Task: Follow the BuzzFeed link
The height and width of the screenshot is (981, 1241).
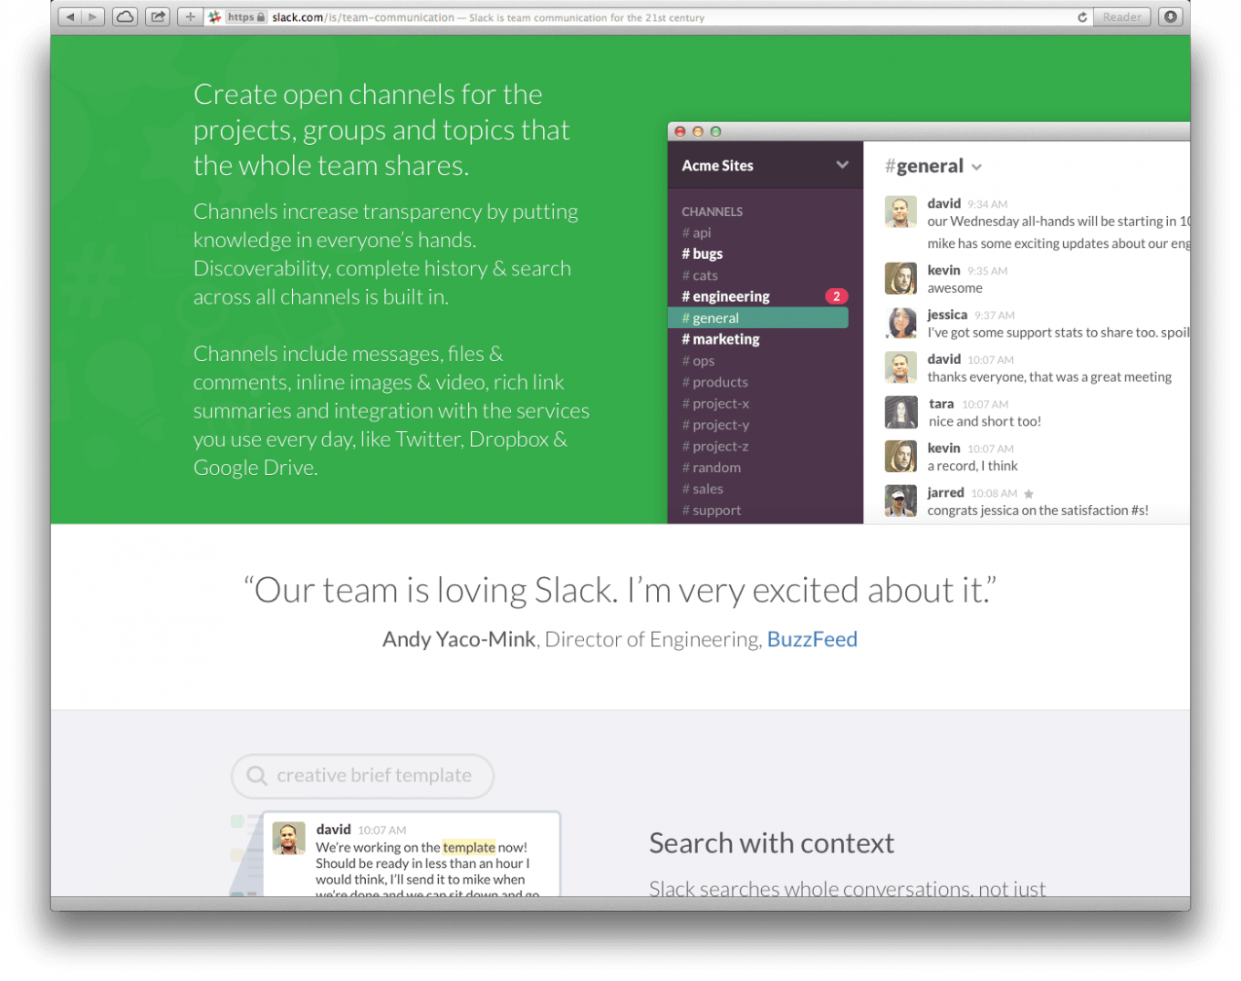Action: point(811,639)
